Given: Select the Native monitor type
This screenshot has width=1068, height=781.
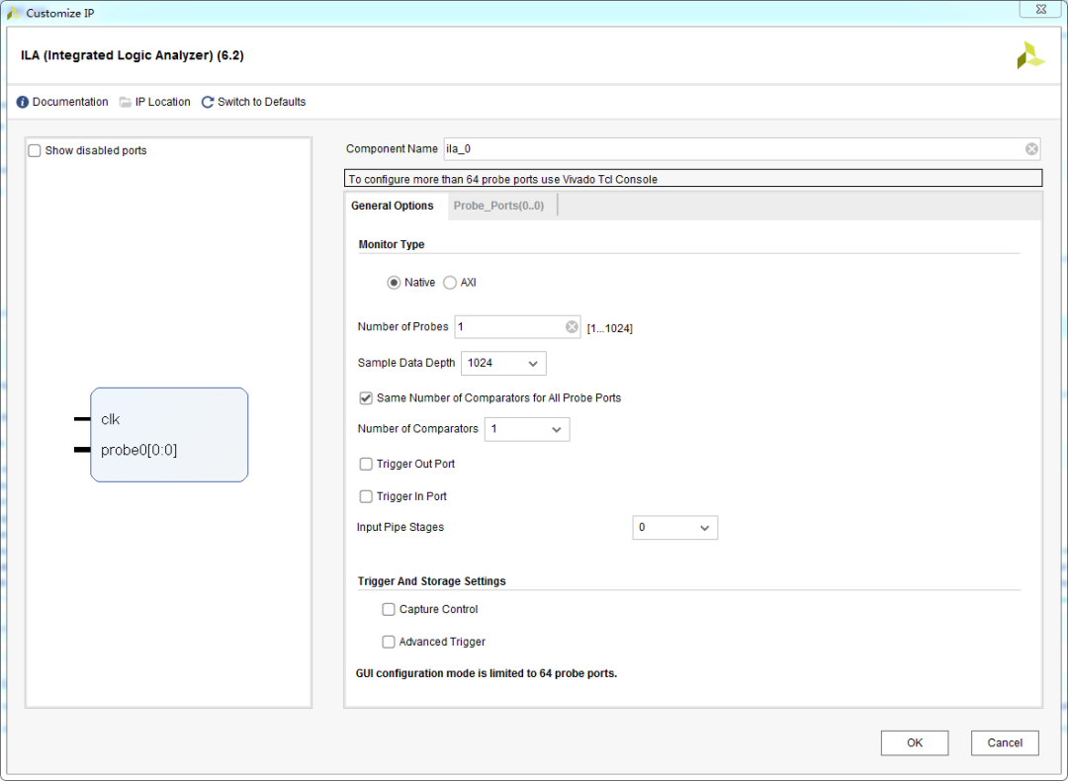Looking at the screenshot, I should point(394,283).
